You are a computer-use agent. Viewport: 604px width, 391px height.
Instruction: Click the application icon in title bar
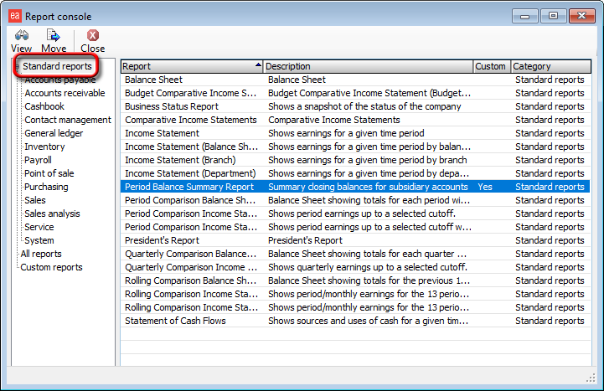(13, 16)
